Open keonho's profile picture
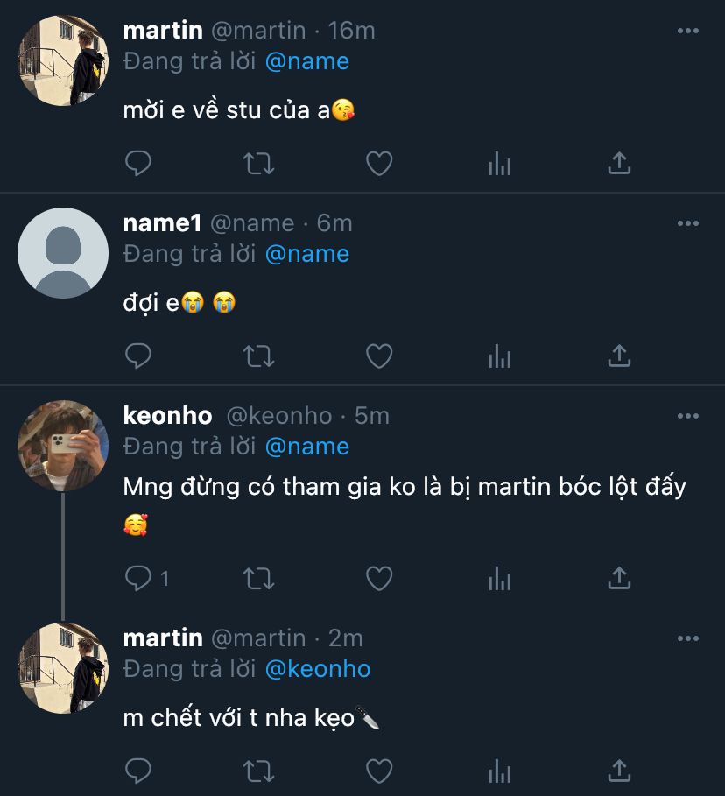The width and height of the screenshot is (725, 796). pyautogui.click(x=62, y=445)
